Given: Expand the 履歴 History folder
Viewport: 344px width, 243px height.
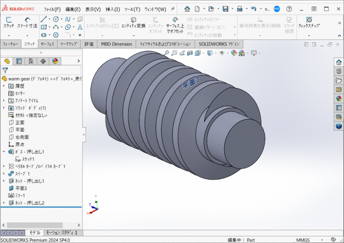Looking at the screenshot, I should pyautogui.click(x=4, y=86).
